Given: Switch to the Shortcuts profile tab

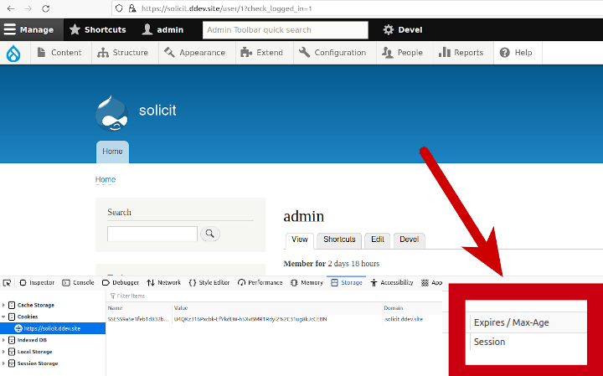Looking at the screenshot, I should click(339, 240).
